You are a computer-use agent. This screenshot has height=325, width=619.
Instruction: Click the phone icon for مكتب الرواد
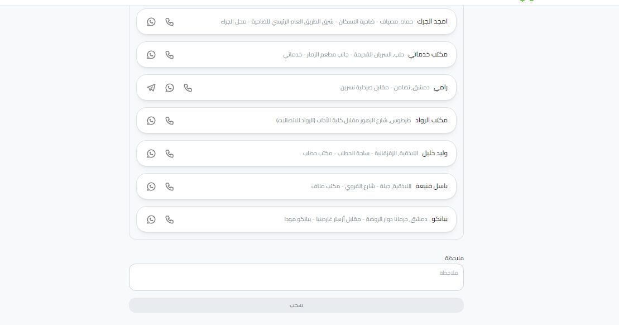[169, 121]
